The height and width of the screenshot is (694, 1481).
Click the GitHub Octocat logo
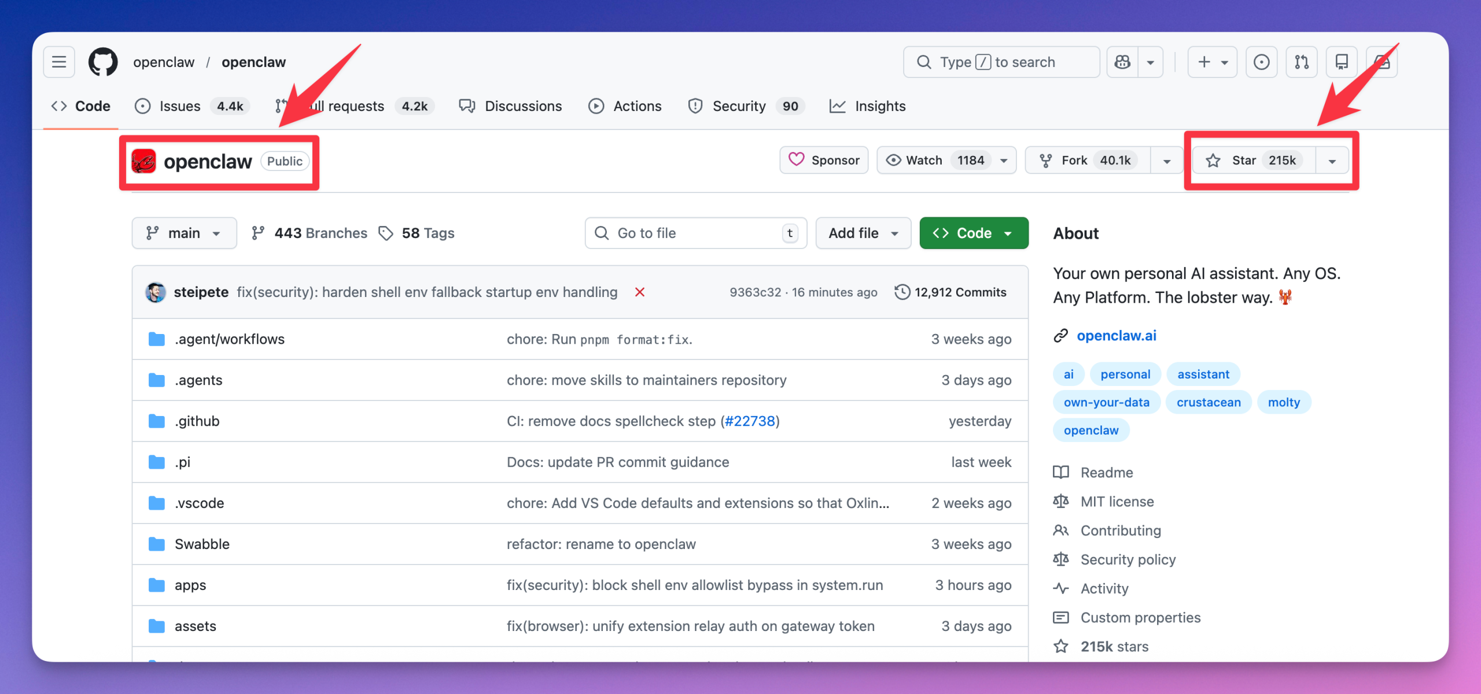[103, 62]
